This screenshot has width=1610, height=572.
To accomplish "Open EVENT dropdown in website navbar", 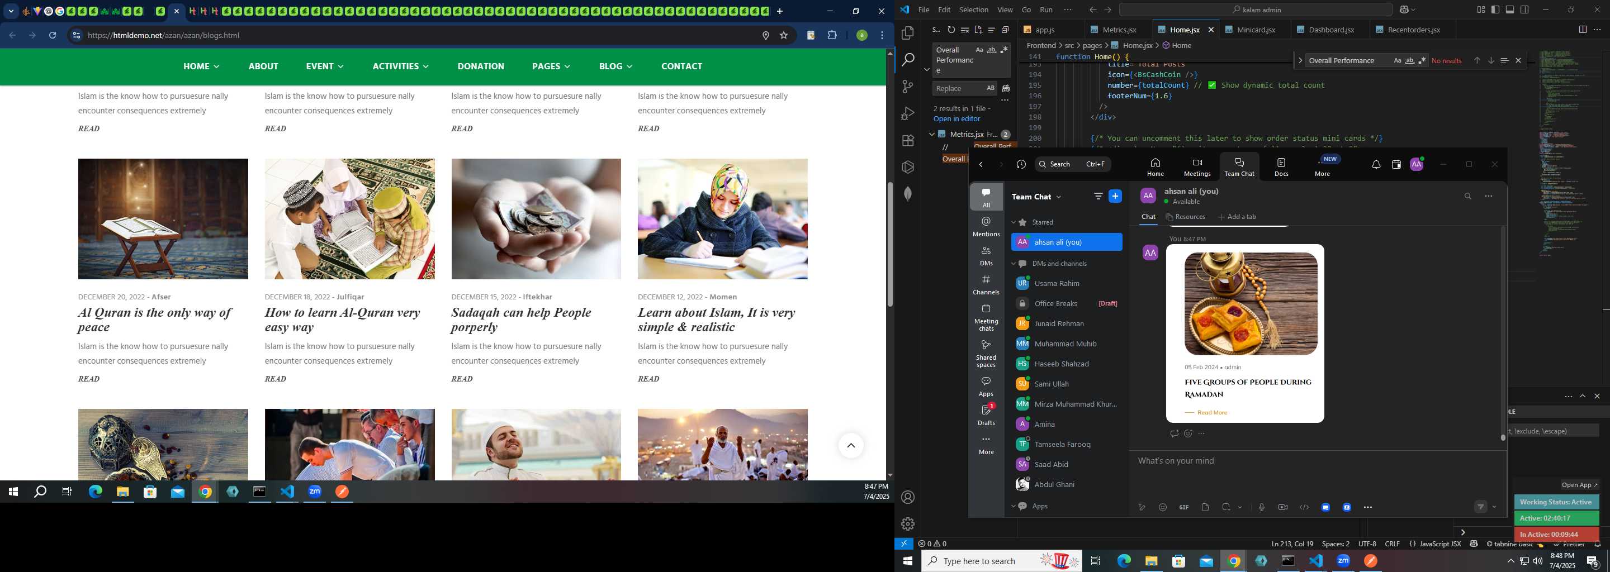I will pyautogui.click(x=324, y=66).
